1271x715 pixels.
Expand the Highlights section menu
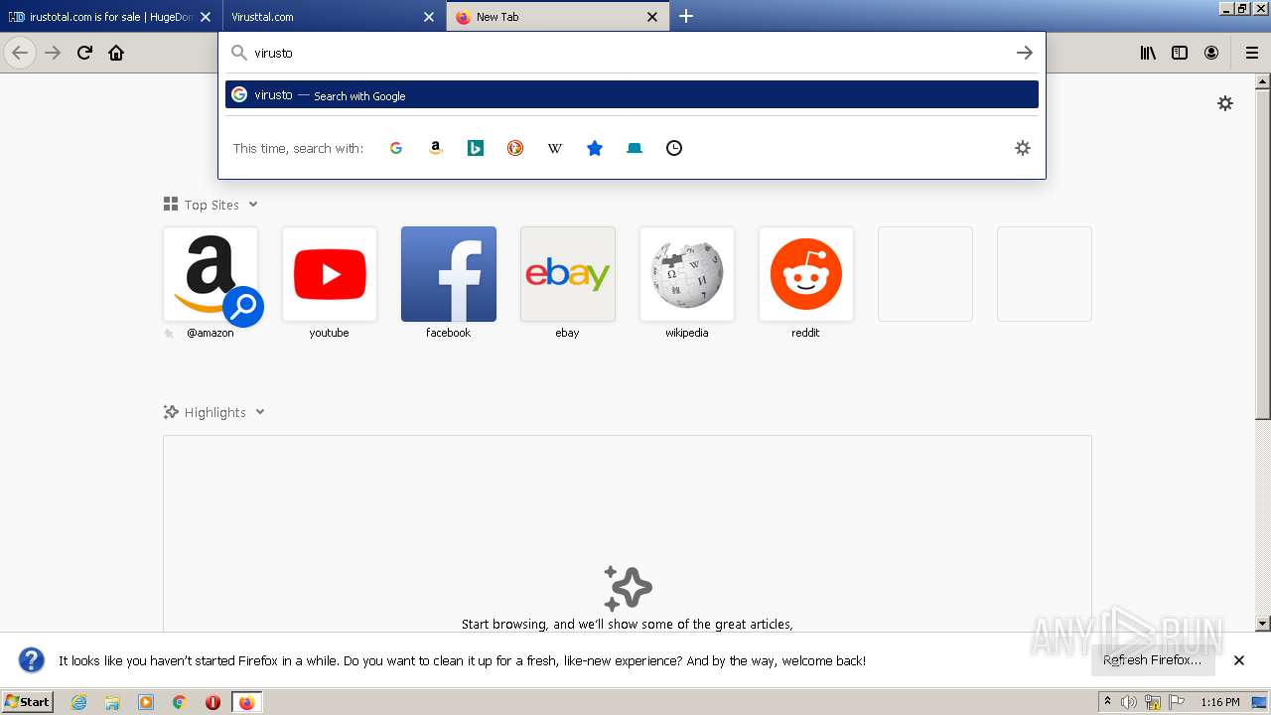click(260, 412)
